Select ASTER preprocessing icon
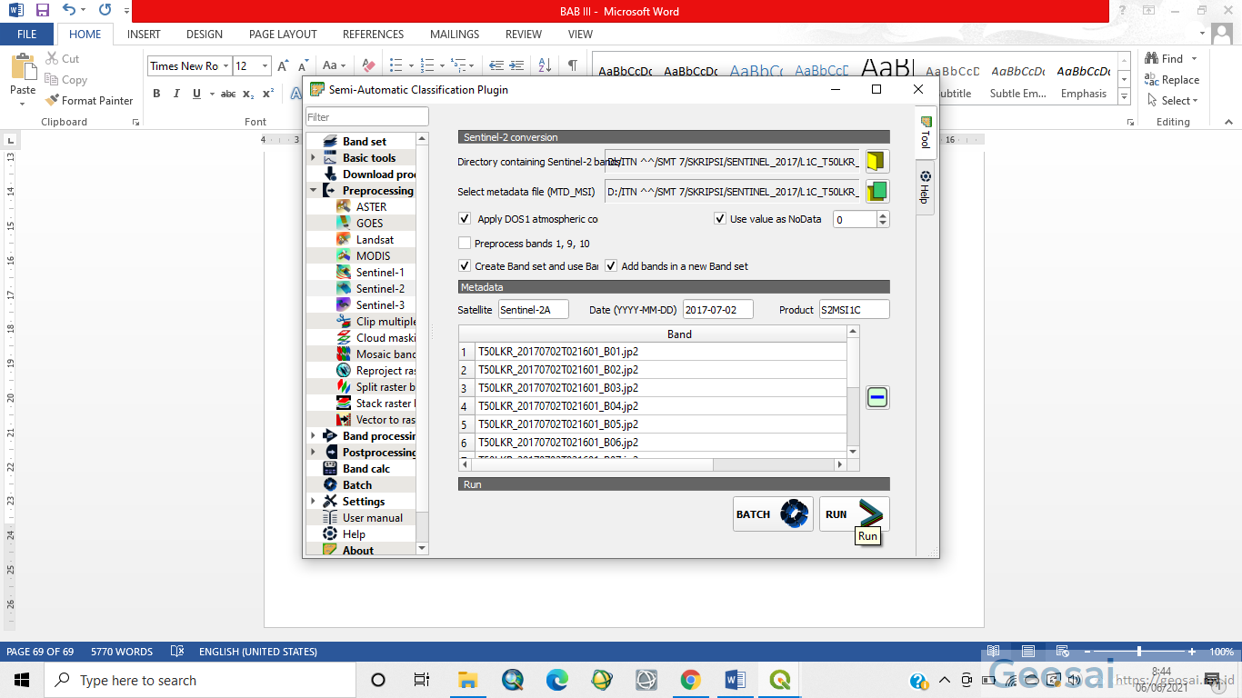The height and width of the screenshot is (698, 1242). click(x=343, y=207)
